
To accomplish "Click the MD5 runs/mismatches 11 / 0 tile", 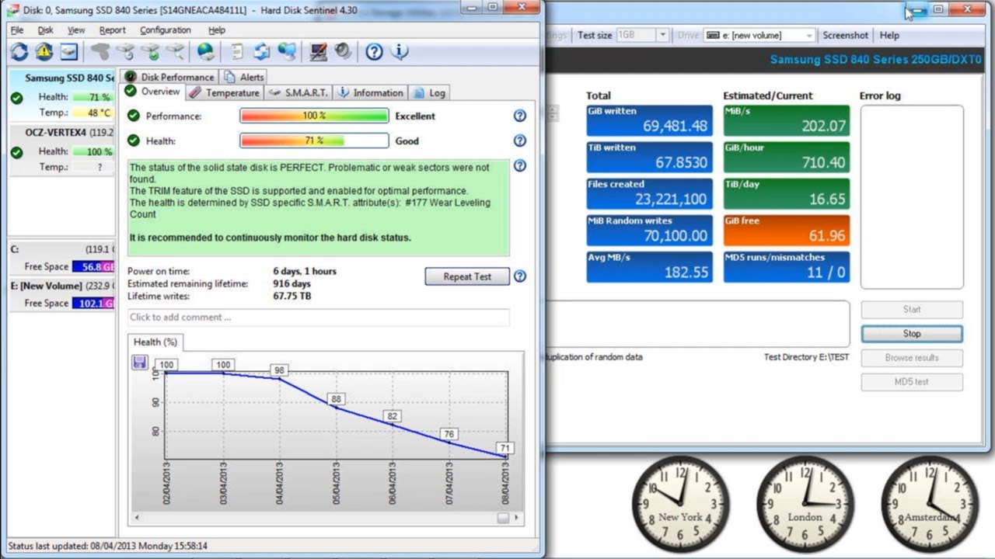I will click(786, 266).
